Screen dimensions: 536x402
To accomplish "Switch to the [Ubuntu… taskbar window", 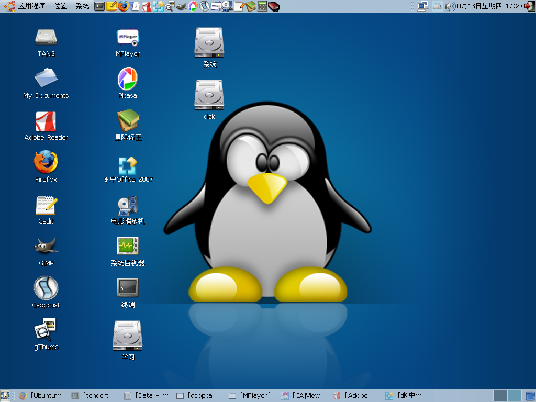I will click(x=40, y=396).
